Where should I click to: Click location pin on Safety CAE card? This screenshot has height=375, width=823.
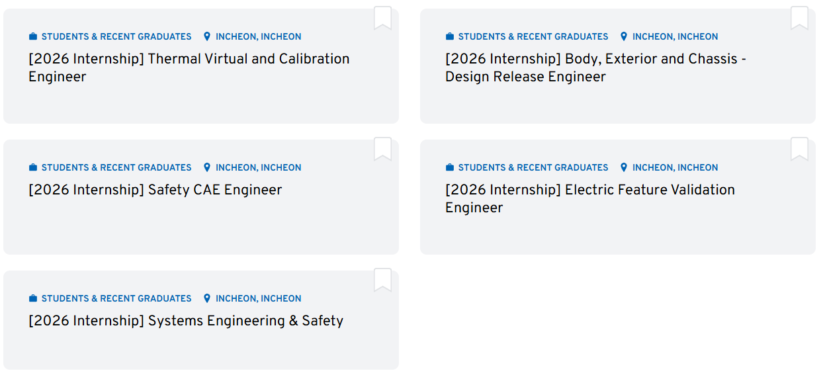pyautogui.click(x=207, y=168)
